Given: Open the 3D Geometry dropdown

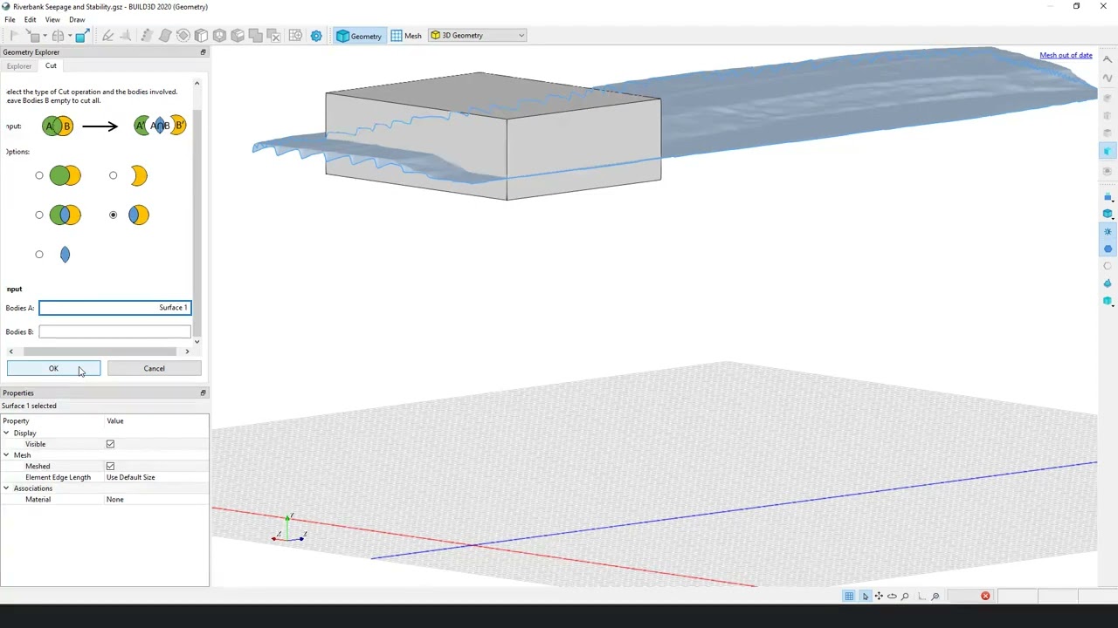Looking at the screenshot, I should [x=477, y=36].
